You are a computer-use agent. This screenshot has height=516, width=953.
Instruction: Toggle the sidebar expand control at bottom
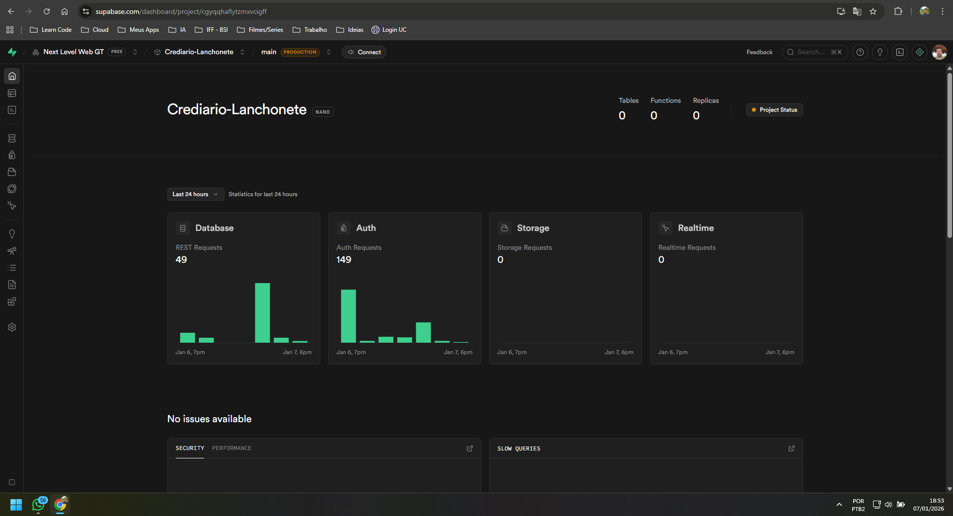(12, 482)
